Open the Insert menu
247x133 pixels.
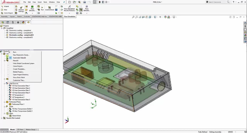point(40,2)
